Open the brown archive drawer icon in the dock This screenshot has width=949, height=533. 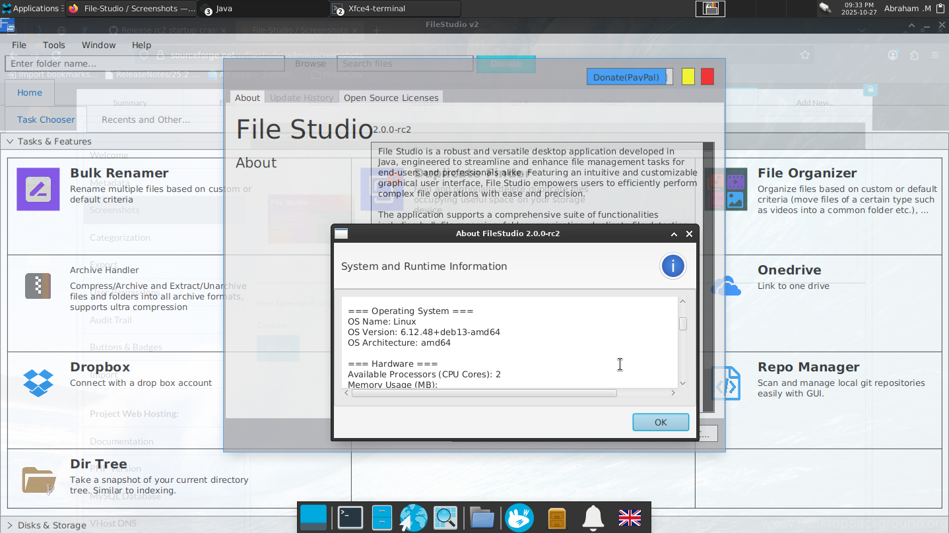pyautogui.click(x=556, y=518)
